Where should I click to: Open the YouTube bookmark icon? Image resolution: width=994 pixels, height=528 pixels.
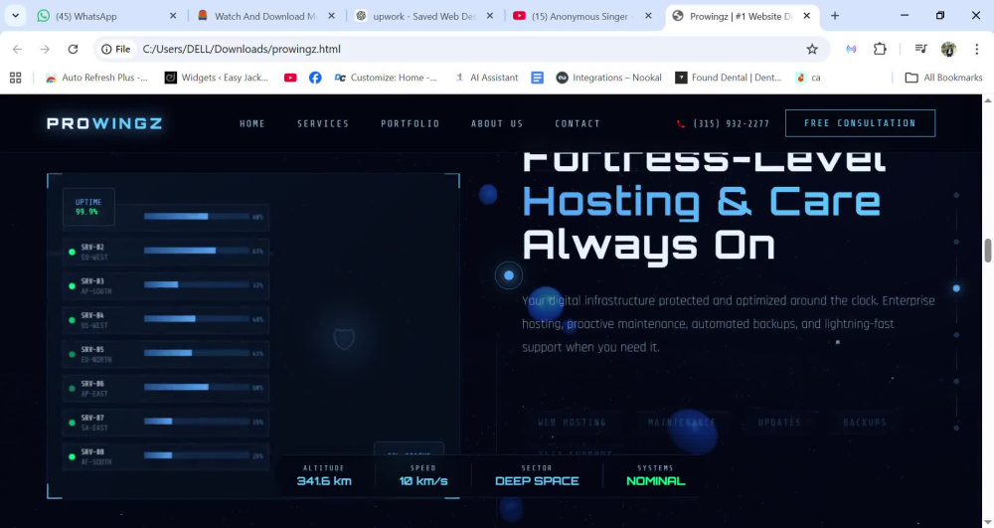point(290,78)
